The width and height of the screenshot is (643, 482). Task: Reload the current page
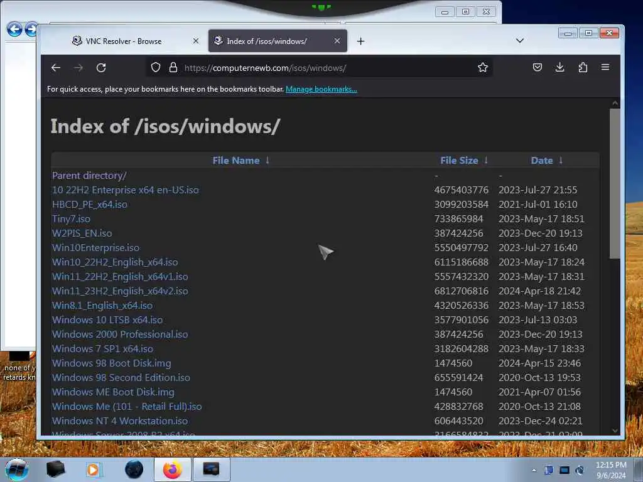101,68
